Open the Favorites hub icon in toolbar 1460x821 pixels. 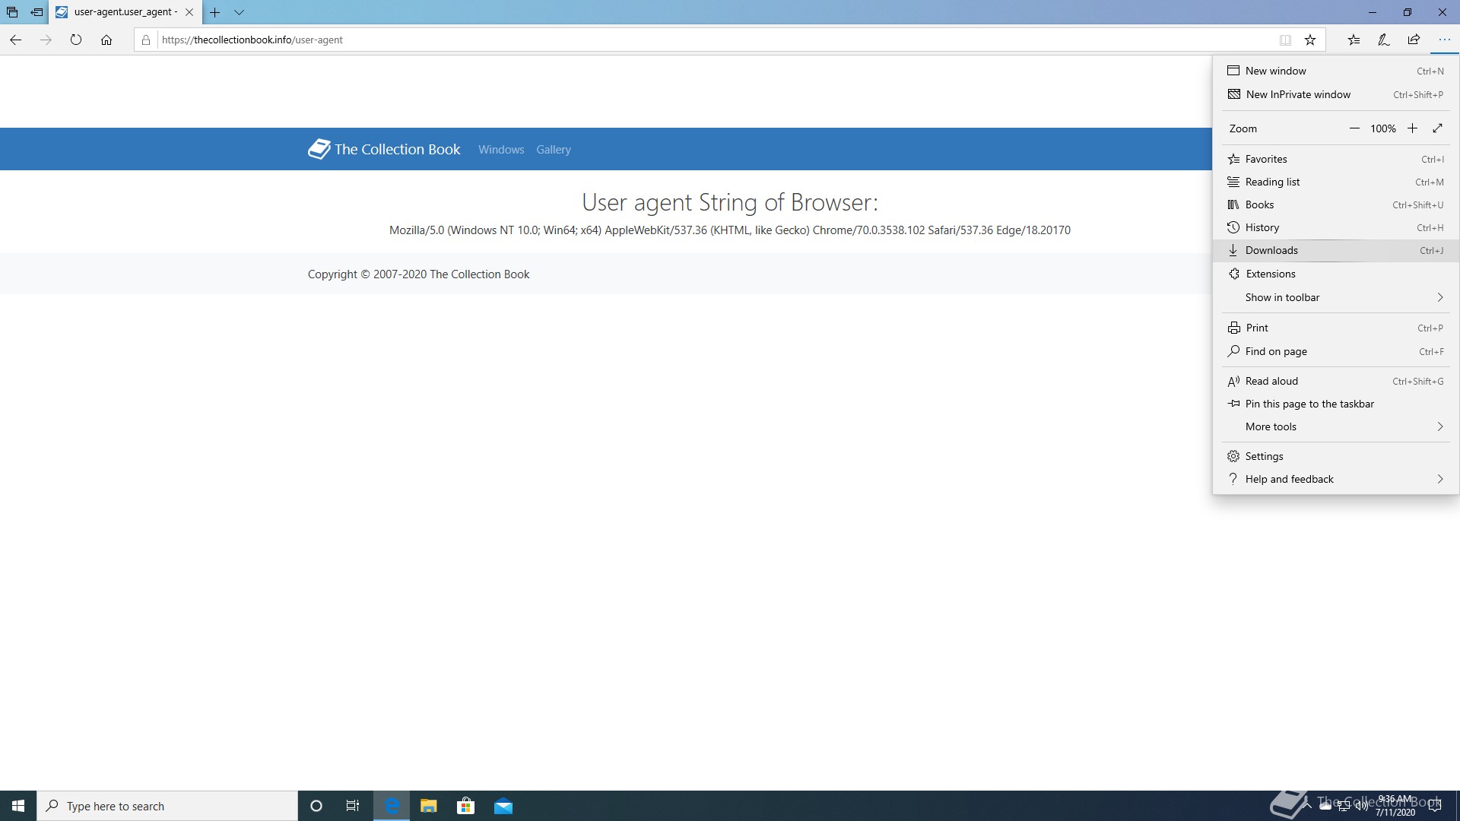[x=1354, y=40]
